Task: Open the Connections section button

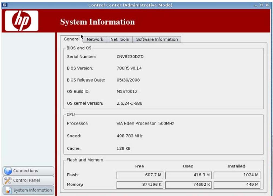Action: 28,171
